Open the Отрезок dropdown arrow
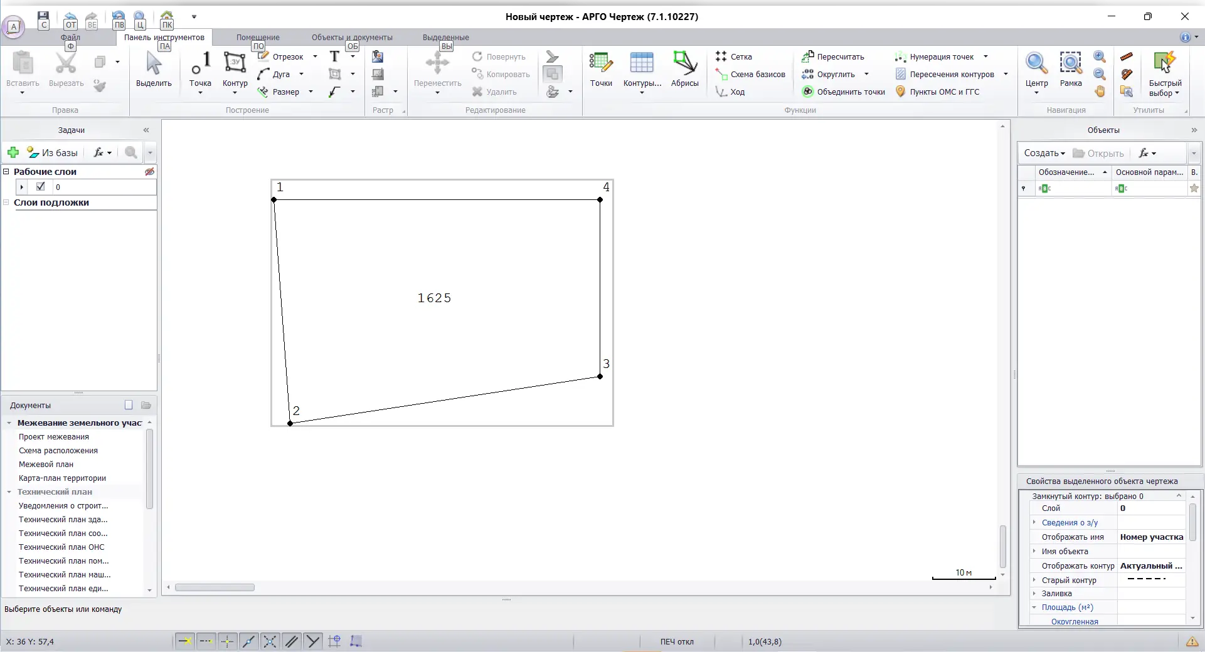Screen dimensions: 1205x652 [315, 56]
